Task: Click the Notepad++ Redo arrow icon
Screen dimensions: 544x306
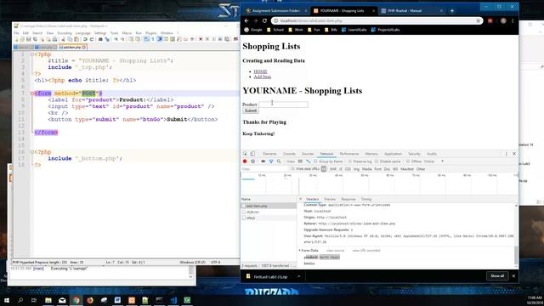Action: coord(92,39)
